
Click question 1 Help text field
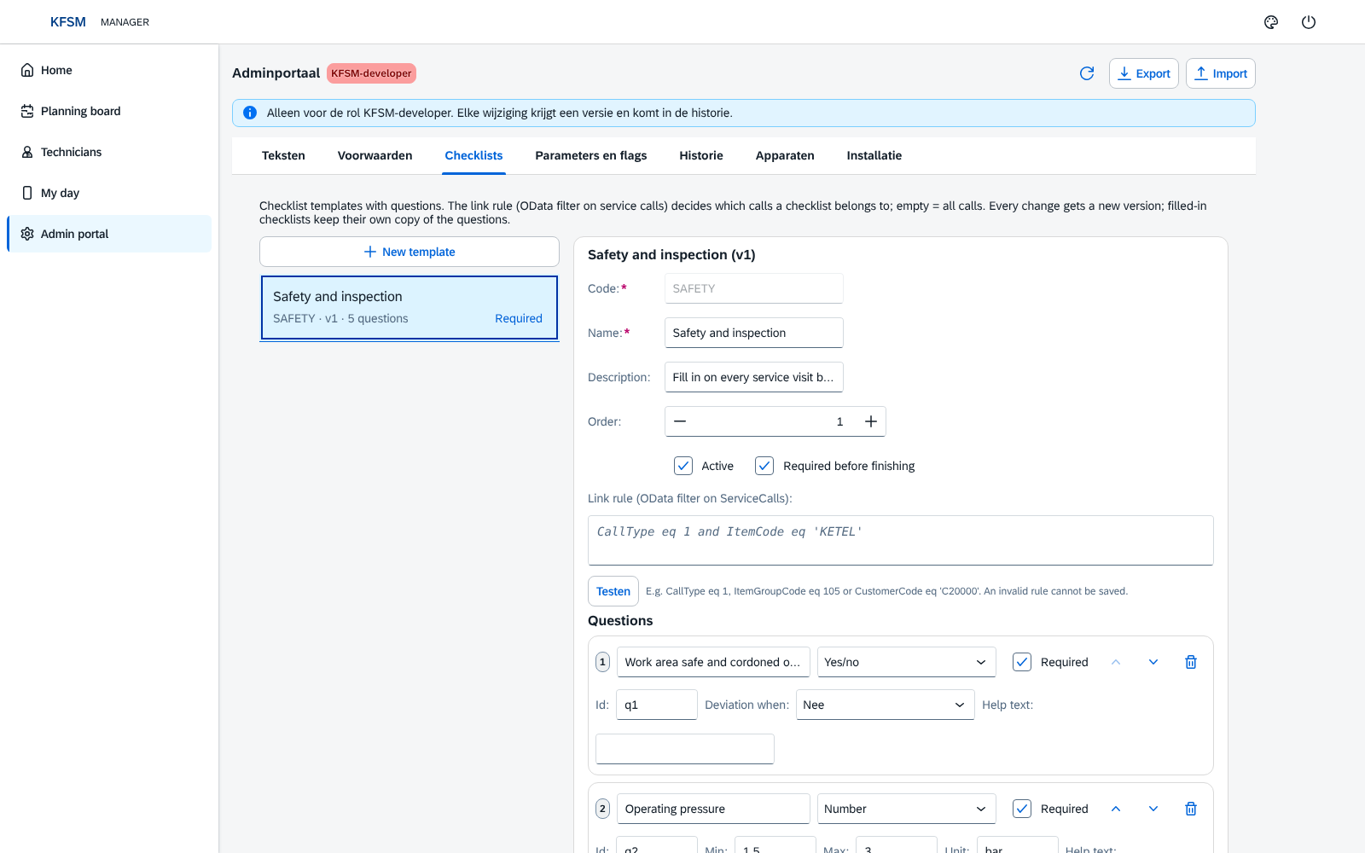click(685, 749)
